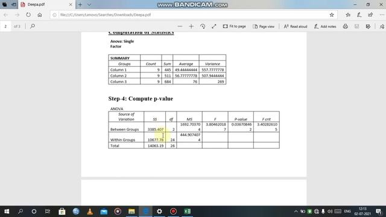
Task: Open the volume control
Action: (330, 212)
